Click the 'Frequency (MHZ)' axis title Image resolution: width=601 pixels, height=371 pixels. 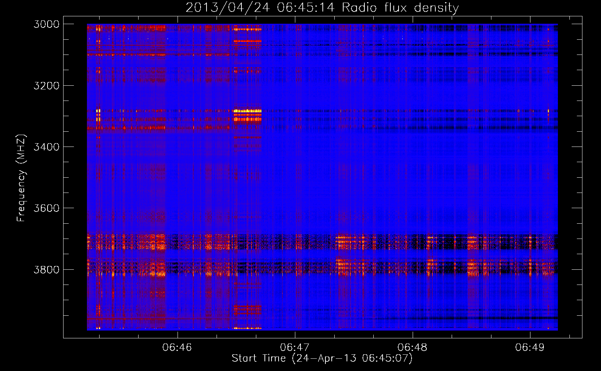point(21,178)
